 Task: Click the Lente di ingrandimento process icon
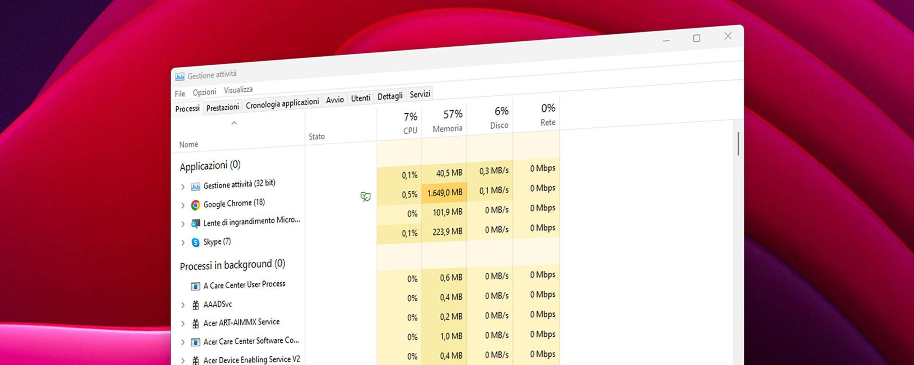pos(195,224)
